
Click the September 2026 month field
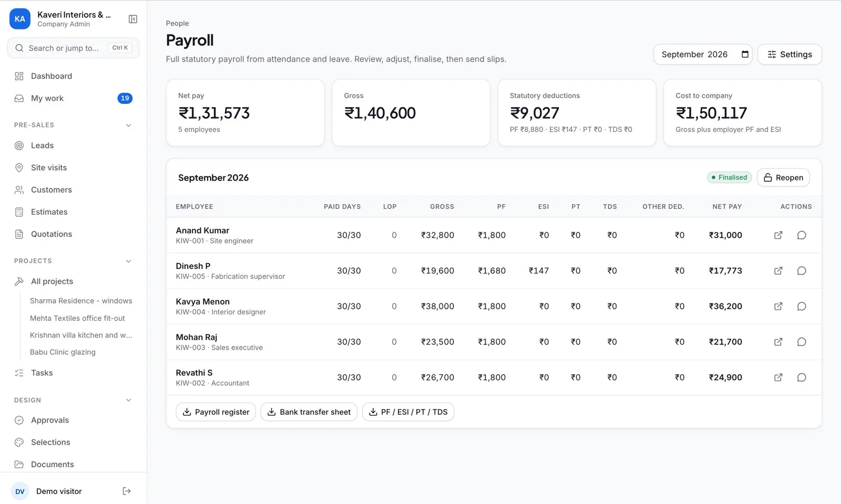[x=703, y=55]
